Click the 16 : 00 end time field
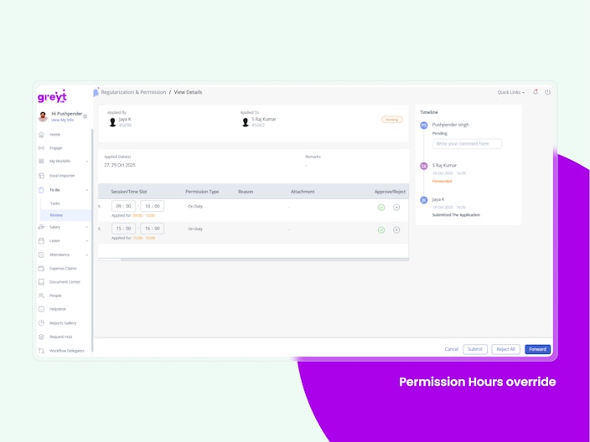This screenshot has width=590, height=442. tap(152, 229)
